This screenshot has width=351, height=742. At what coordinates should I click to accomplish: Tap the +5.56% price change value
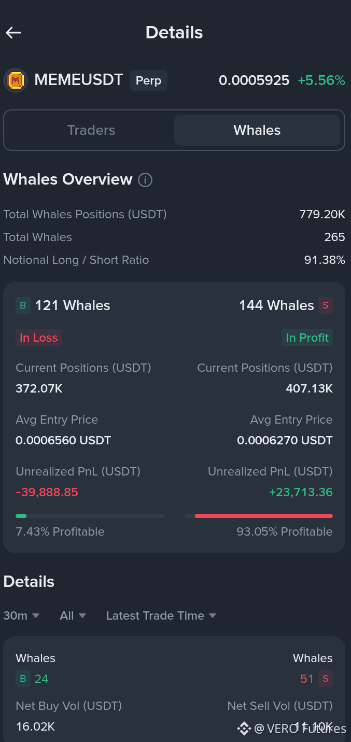[321, 80]
